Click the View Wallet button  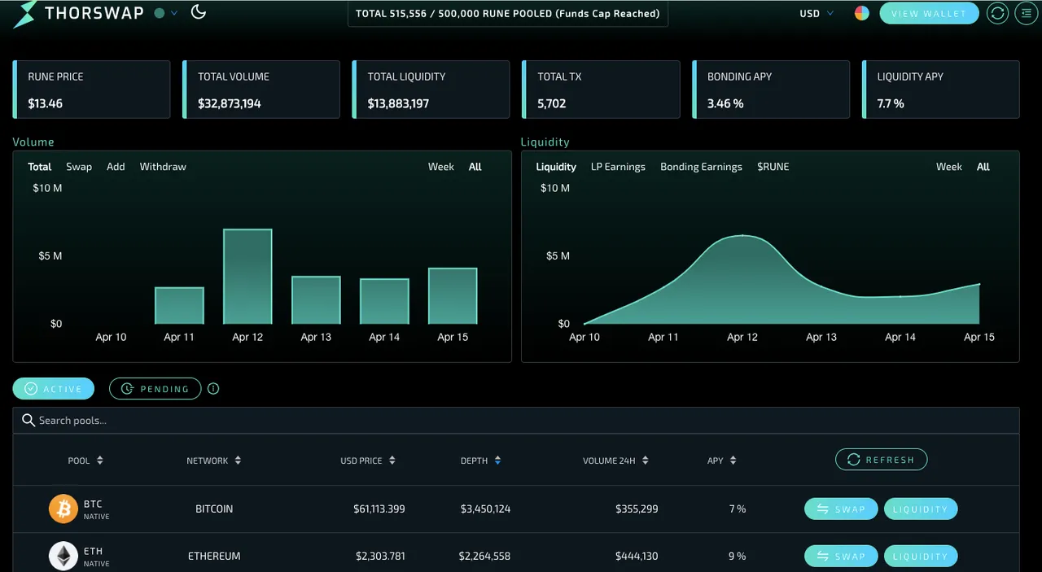[x=929, y=13]
